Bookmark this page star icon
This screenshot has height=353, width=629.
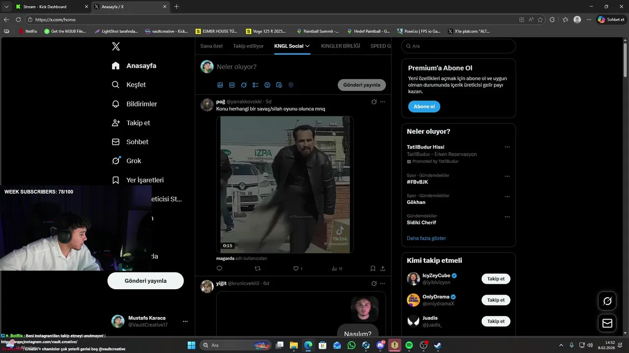540,20
